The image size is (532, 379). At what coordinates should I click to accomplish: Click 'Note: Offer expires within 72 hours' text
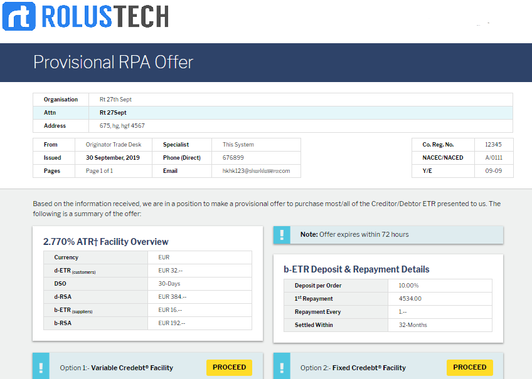tap(354, 235)
